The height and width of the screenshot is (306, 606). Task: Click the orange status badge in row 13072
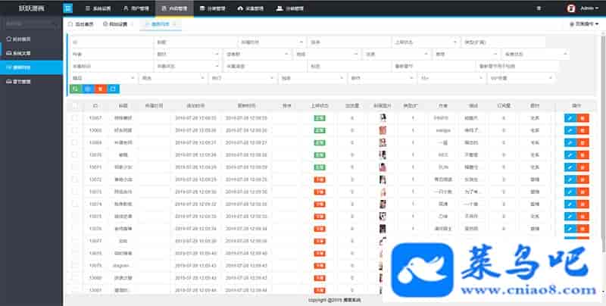tap(320, 180)
